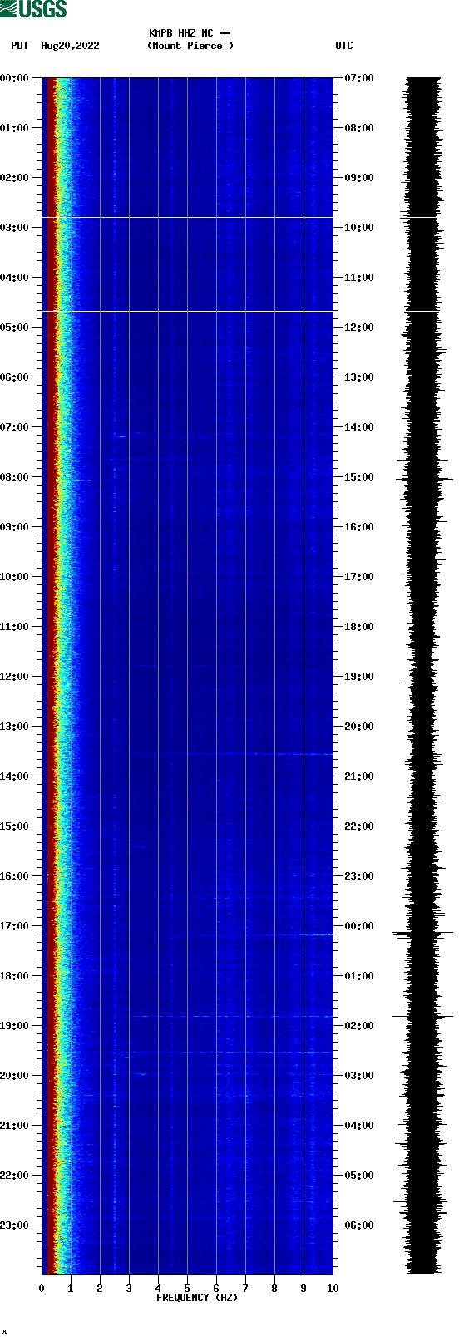Click the bright horizontal streak just before 19:00 PDT
The image size is (459, 1341).
[x=233, y=1017]
